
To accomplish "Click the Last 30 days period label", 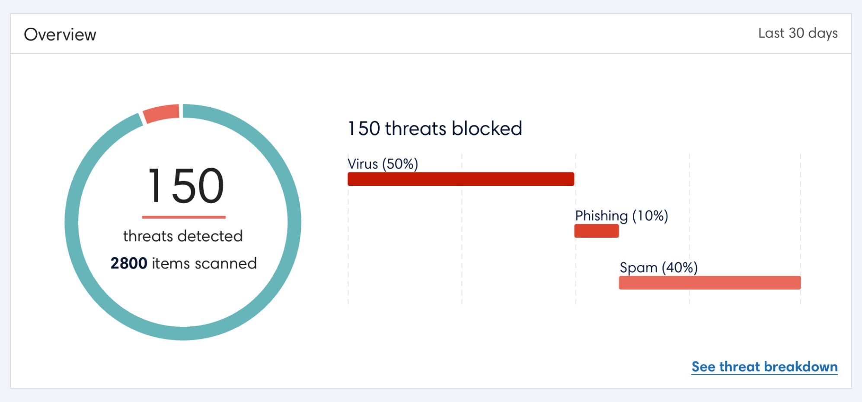I will click(x=798, y=33).
